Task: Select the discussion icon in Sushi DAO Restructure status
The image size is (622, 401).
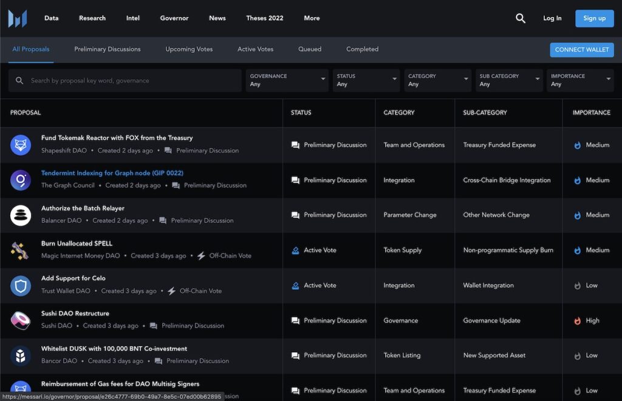Action: point(296,320)
